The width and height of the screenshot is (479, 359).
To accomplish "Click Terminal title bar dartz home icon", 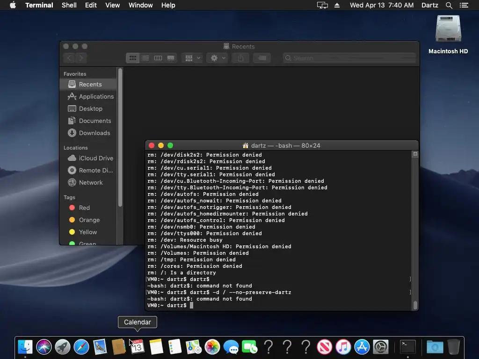I will pos(245,146).
